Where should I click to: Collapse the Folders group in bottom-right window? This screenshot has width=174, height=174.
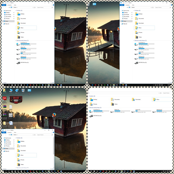tap(88, 96)
